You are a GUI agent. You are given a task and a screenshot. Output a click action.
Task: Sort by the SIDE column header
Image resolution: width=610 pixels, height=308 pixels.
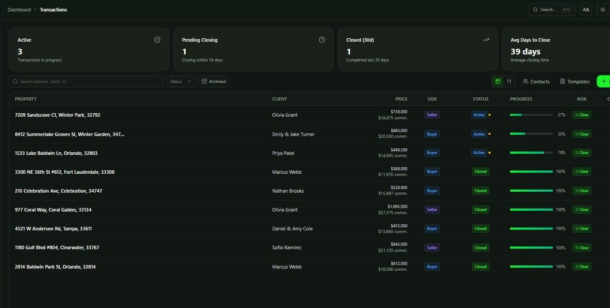pyautogui.click(x=432, y=99)
